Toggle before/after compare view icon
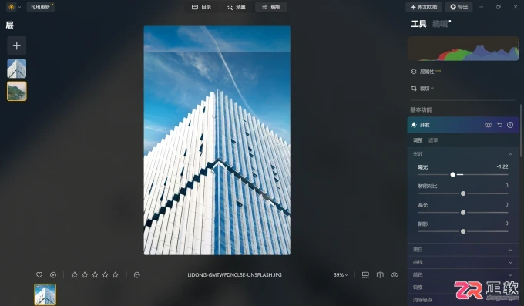Image resolution: width=524 pixels, height=306 pixels. [x=380, y=275]
